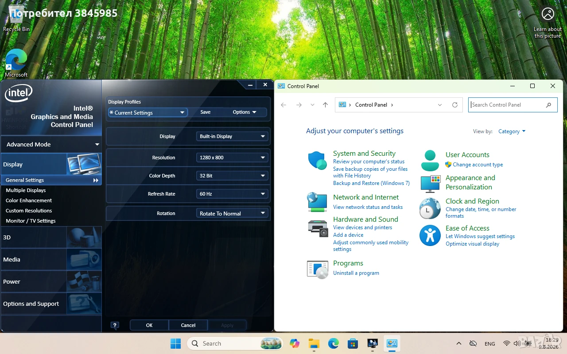This screenshot has width=567, height=354.
Task: Open the Clock and Region icon
Action: click(430, 208)
